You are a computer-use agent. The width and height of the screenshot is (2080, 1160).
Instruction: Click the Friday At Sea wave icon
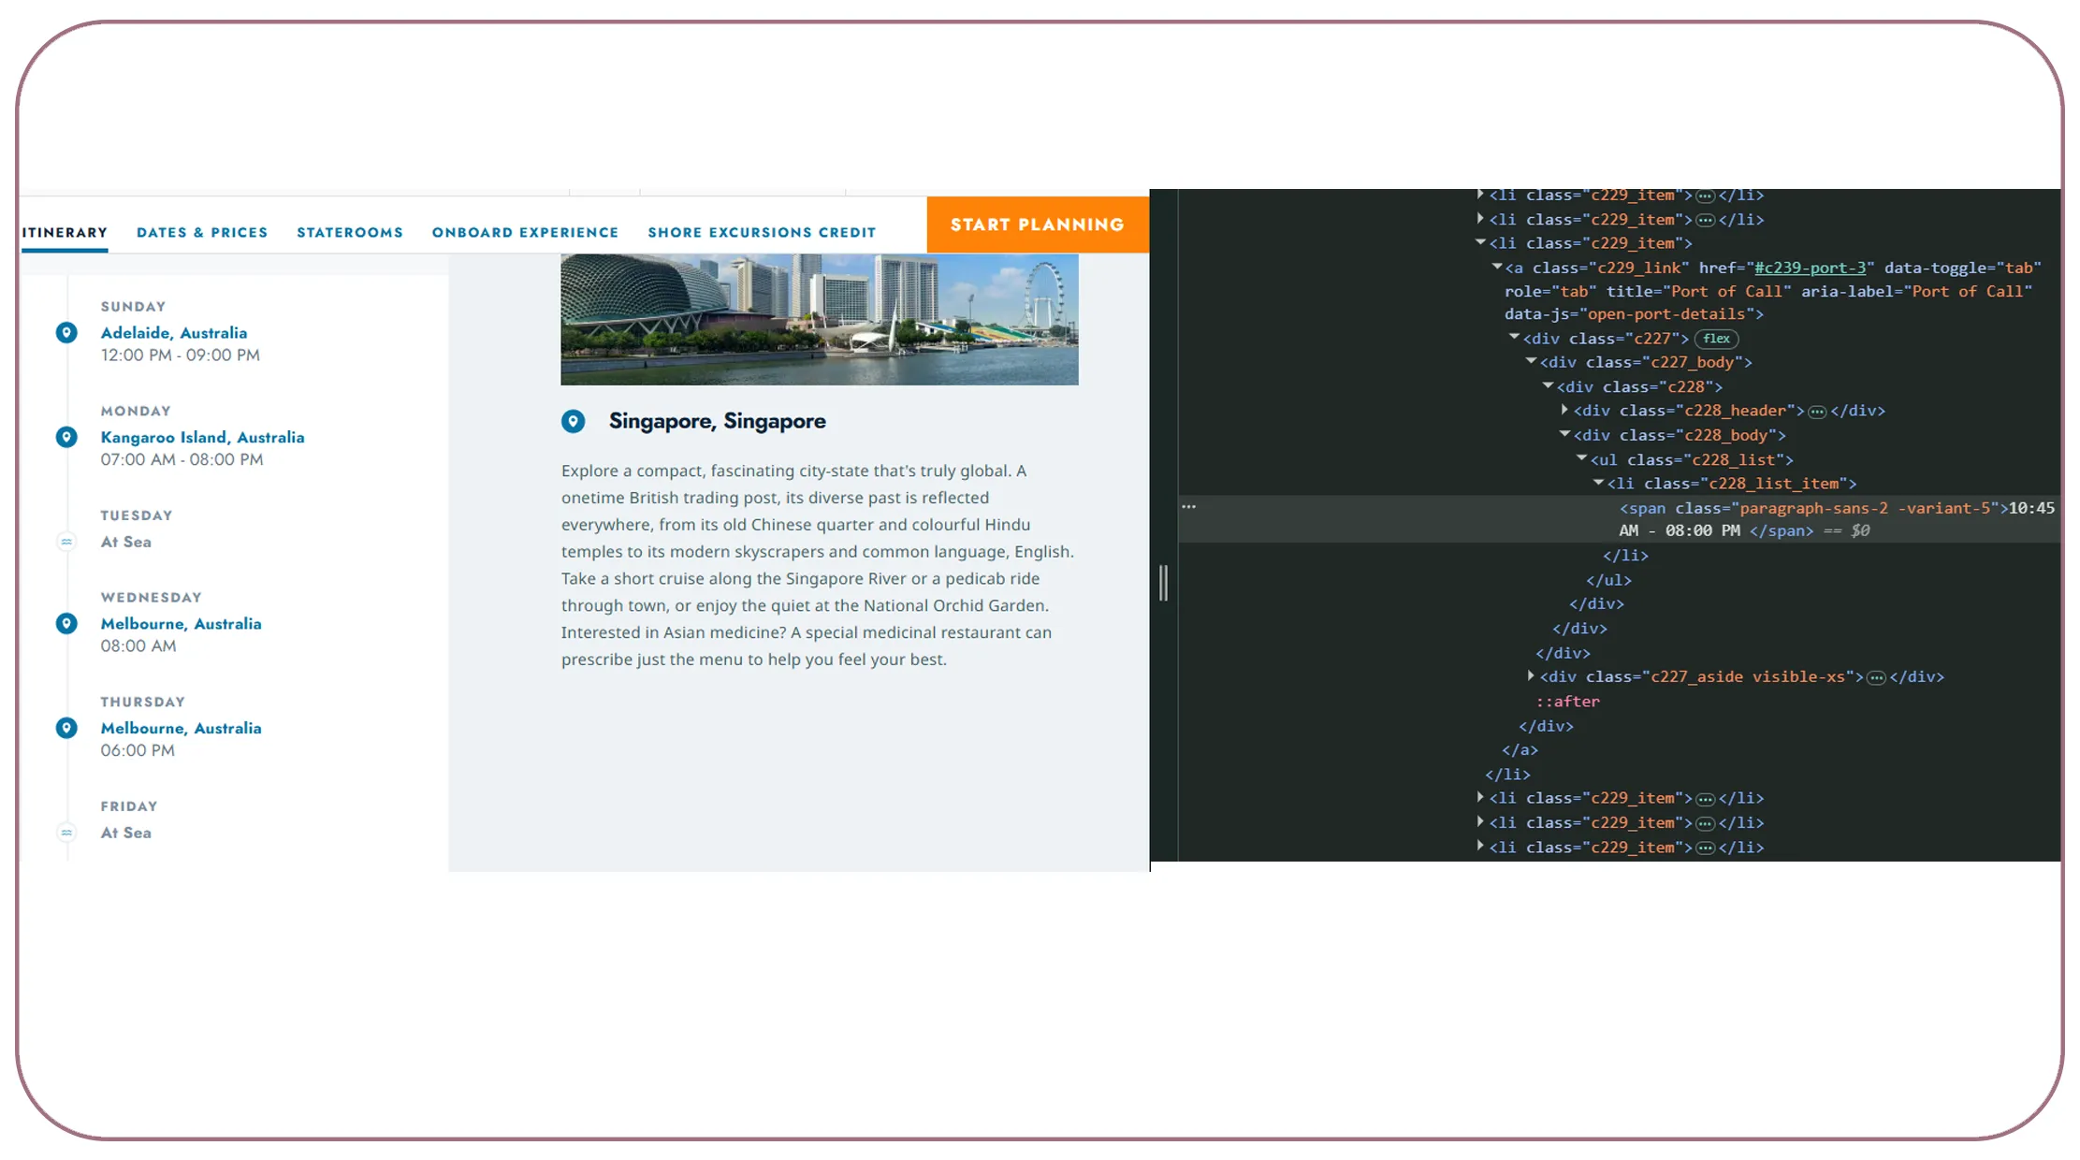66,833
